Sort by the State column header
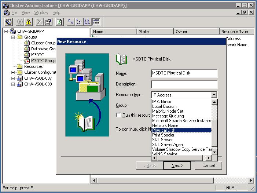Screen dimensions: 257x193 click(155, 31)
